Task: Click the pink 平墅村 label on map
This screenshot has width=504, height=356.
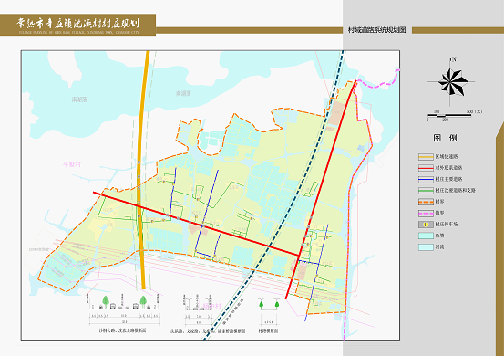Action: (x=72, y=164)
